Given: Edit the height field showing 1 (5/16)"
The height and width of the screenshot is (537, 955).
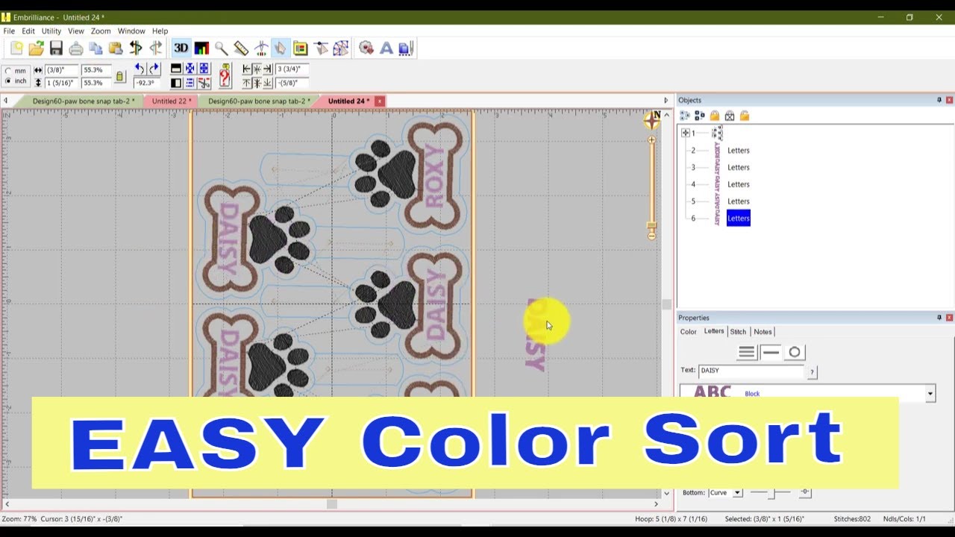Looking at the screenshot, I should pos(61,83).
